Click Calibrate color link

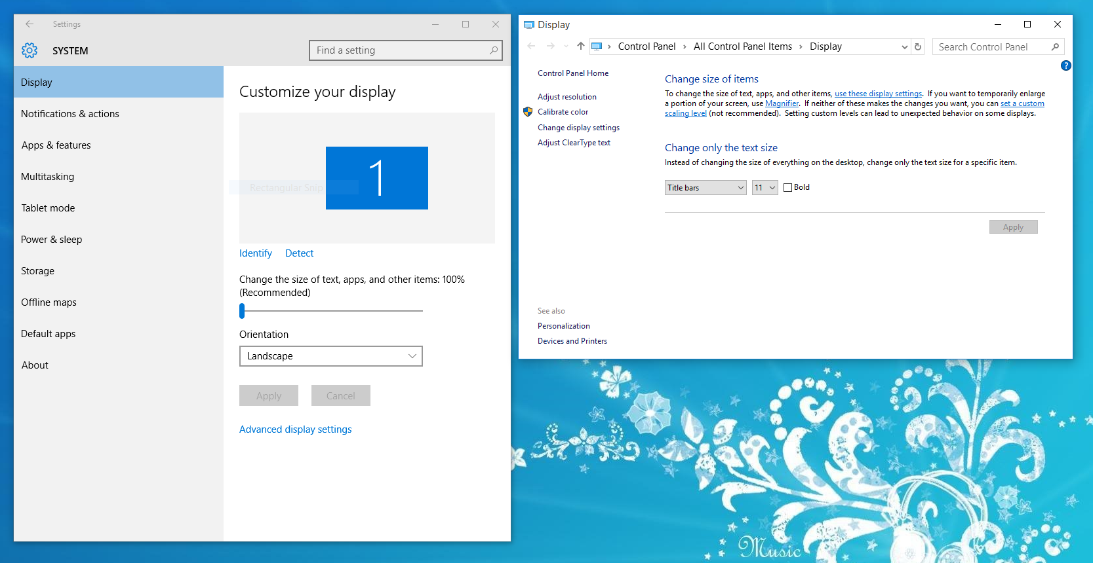563,112
